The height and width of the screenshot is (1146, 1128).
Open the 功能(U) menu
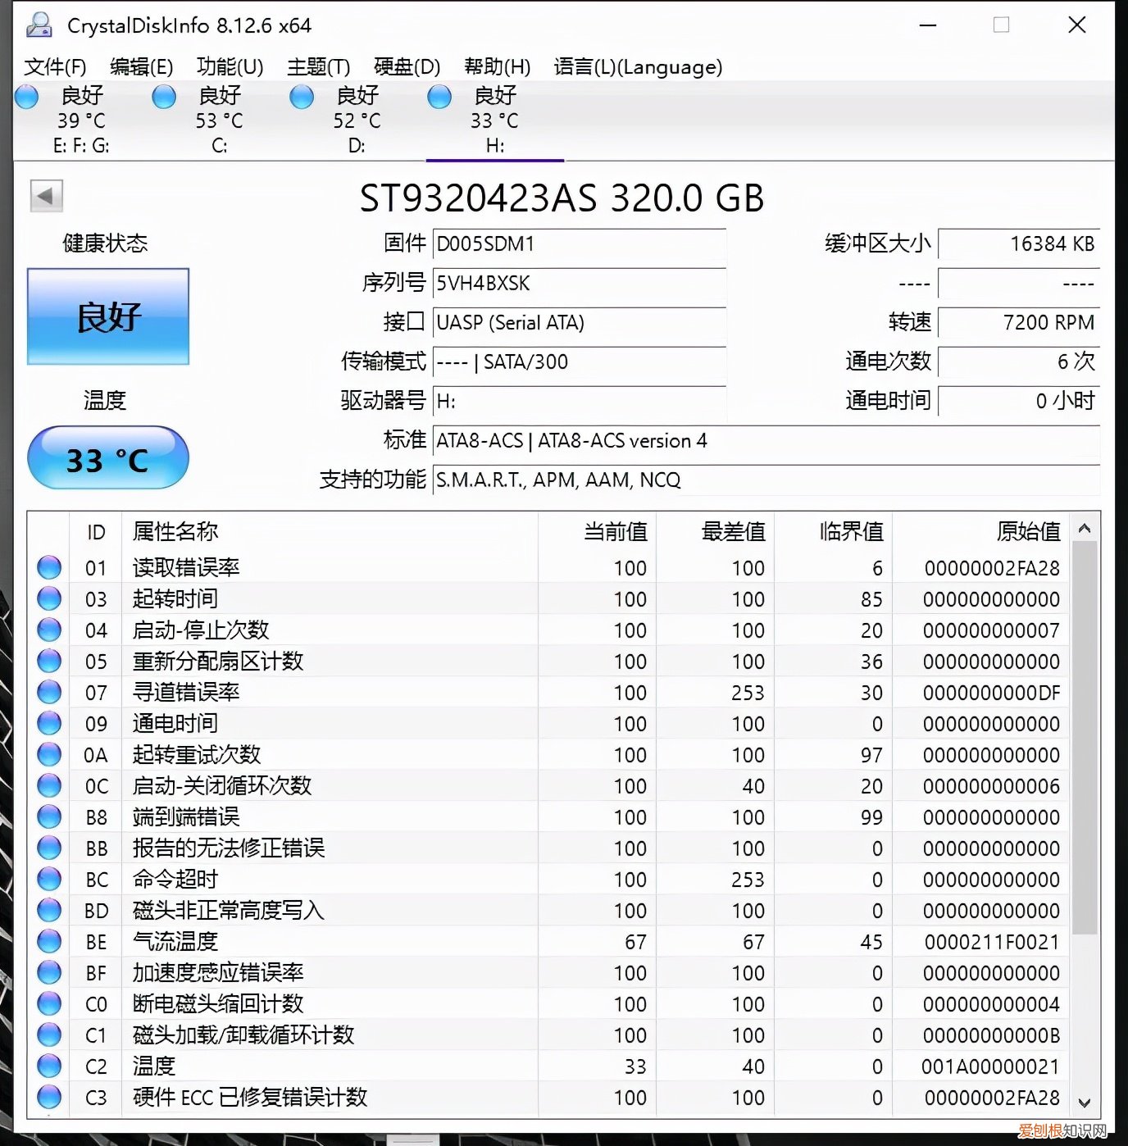pos(228,67)
